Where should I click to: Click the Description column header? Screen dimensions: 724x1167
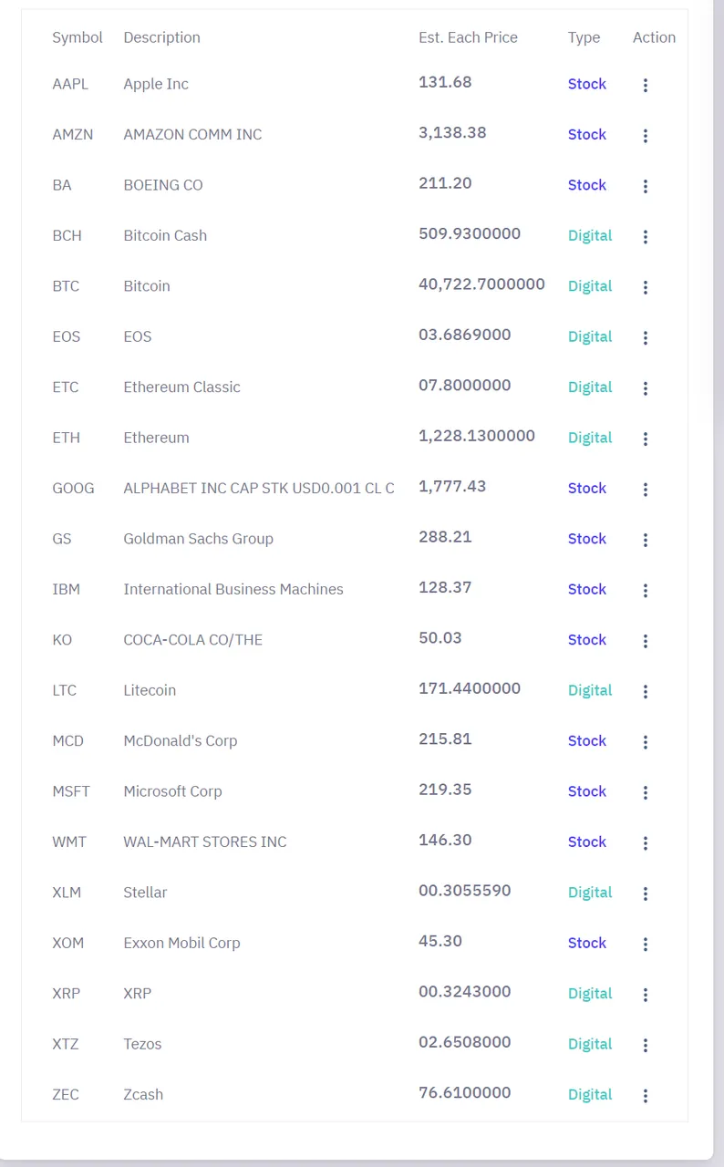click(x=161, y=37)
